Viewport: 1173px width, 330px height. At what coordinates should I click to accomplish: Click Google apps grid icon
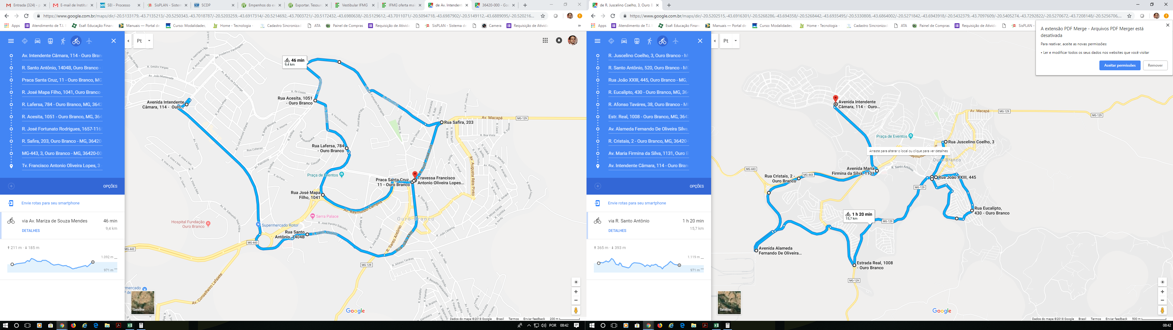coord(545,41)
